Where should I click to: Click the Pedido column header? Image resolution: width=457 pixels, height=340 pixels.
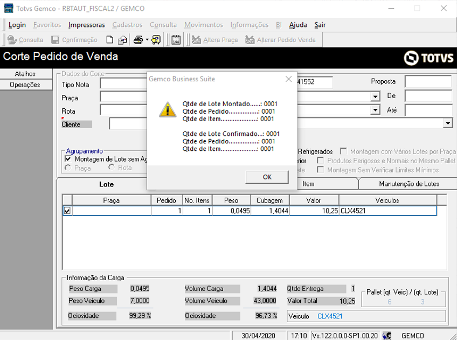point(167,200)
